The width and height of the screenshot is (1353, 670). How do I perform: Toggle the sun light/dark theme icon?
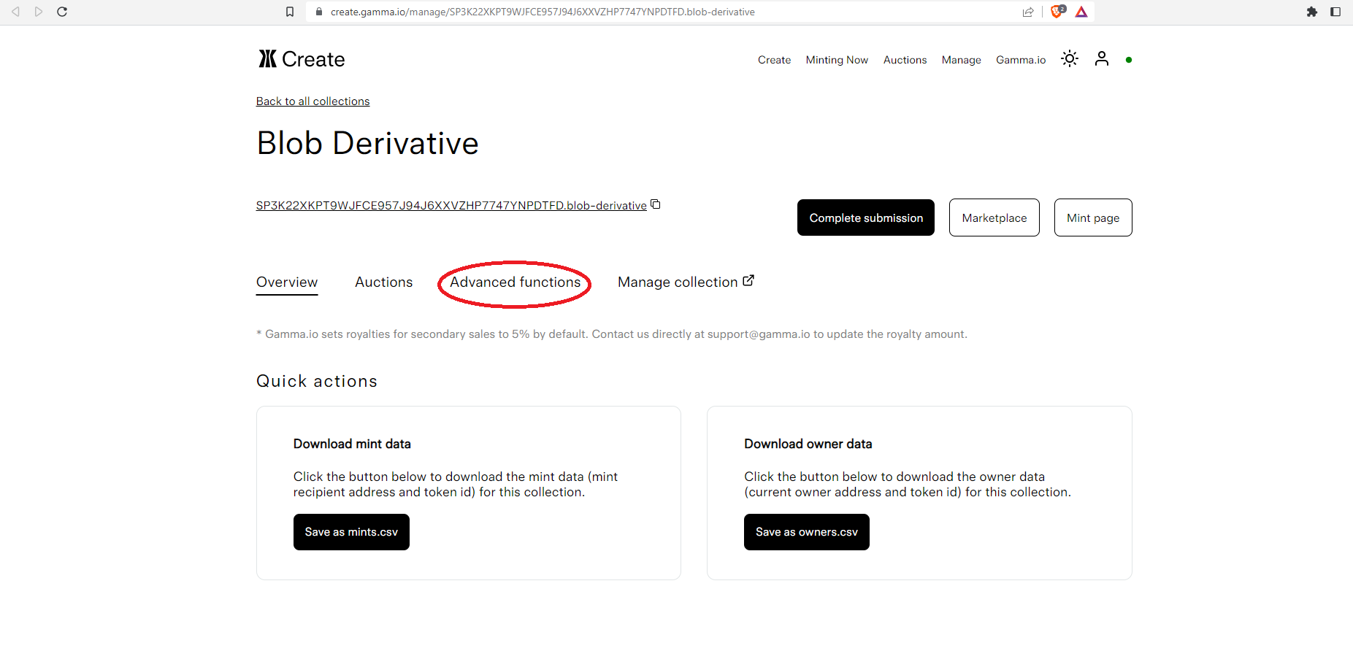(1070, 59)
